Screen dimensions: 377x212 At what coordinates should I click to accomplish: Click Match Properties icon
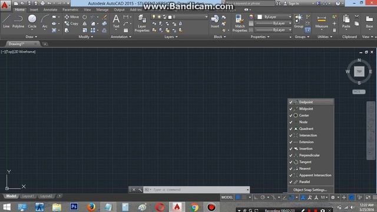pyautogui.click(x=240, y=23)
